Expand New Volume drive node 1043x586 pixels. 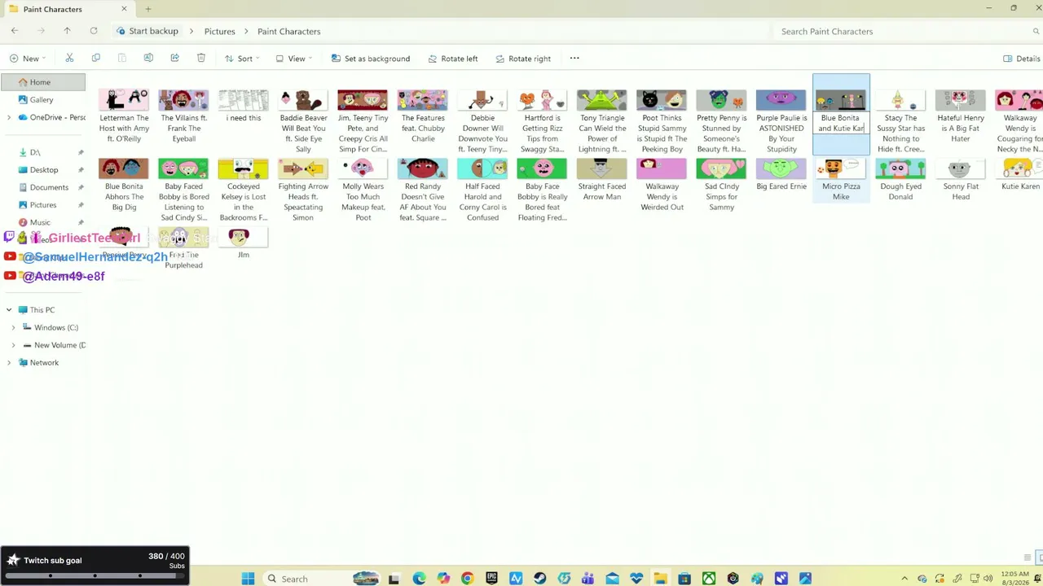pyautogui.click(x=13, y=345)
